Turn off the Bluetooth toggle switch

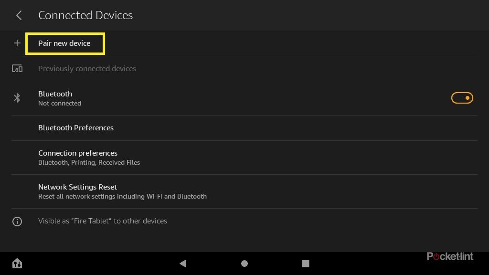[462, 98]
